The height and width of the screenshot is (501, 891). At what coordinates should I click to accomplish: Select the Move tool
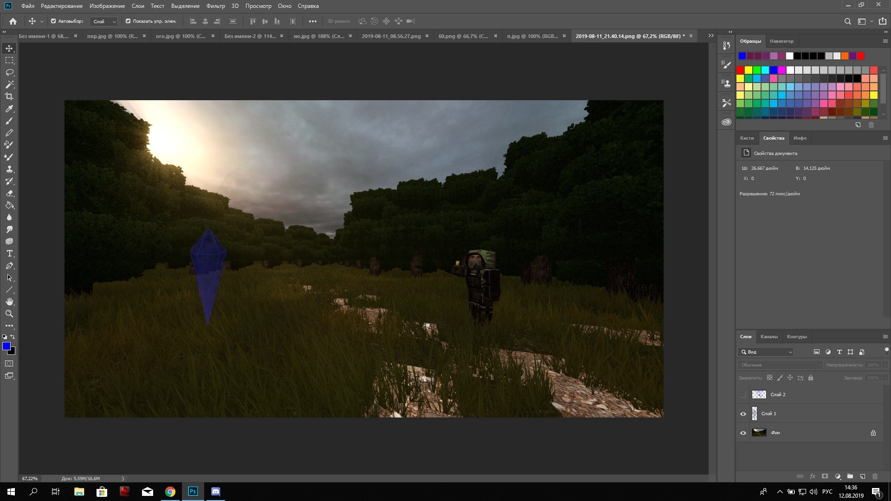[x=9, y=49]
